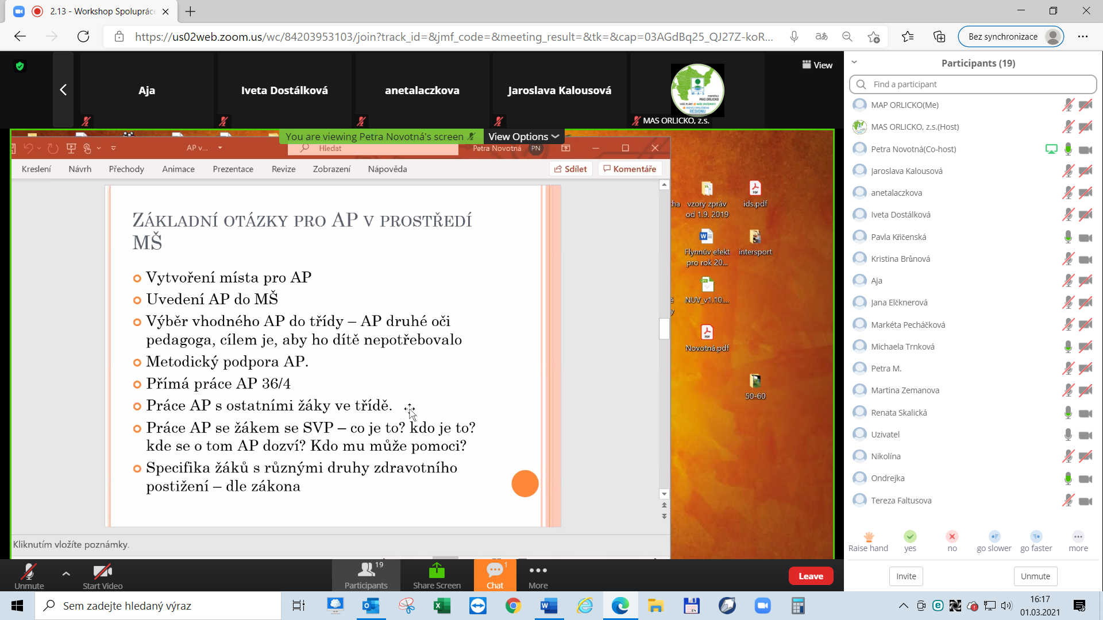Open the Prezentace ribbon tab
The height and width of the screenshot is (620, 1103).
233,169
